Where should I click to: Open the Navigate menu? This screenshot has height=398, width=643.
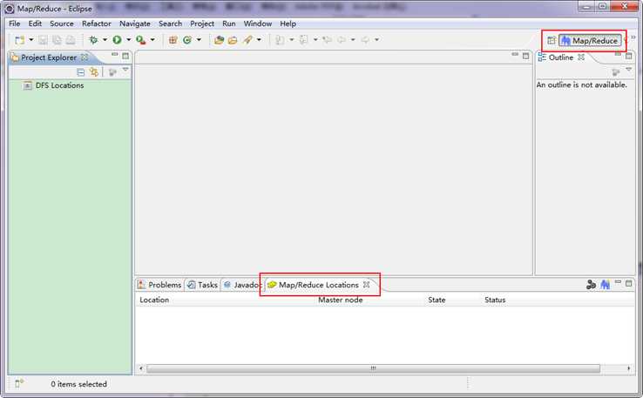[135, 24]
